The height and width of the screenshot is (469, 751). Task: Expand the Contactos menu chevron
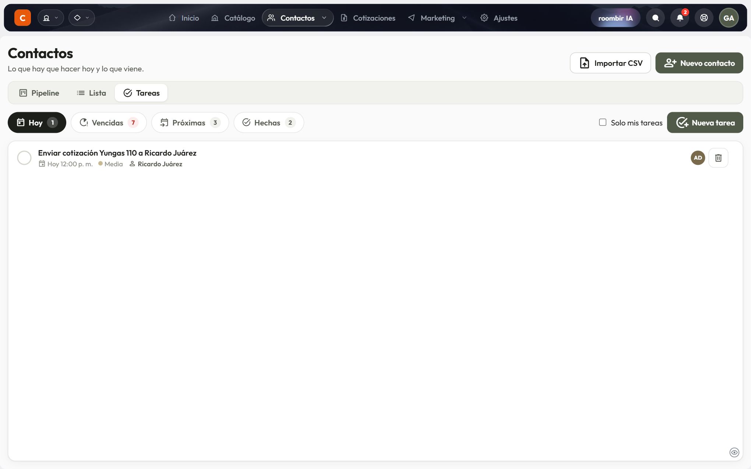coord(324,18)
